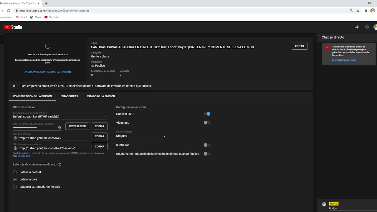The height and width of the screenshot is (212, 377).
Task: Expand the Retraso añadido dropdown
Action: pyautogui.click(x=141, y=136)
